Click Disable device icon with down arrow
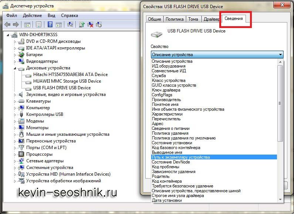Screen dimensions: 294x214 [99, 25]
